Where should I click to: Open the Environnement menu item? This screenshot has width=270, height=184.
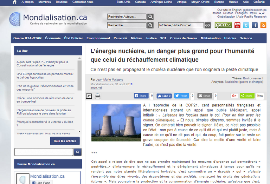point(98,38)
